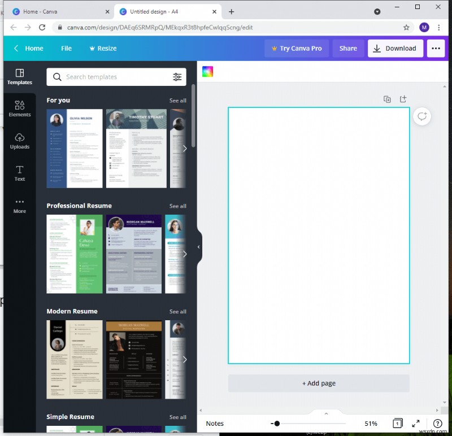See all Simple Resume templates
The image size is (452, 436).
point(177,417)
